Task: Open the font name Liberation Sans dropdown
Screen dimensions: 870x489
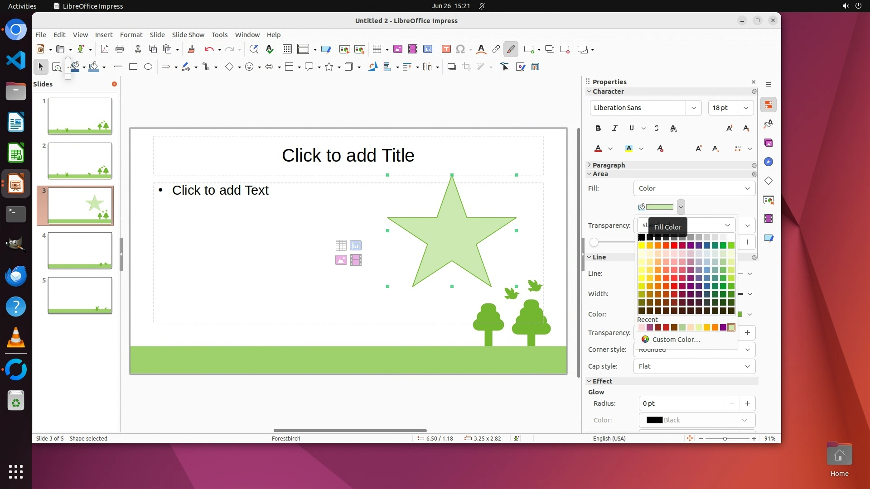Action: pos(693,108)
